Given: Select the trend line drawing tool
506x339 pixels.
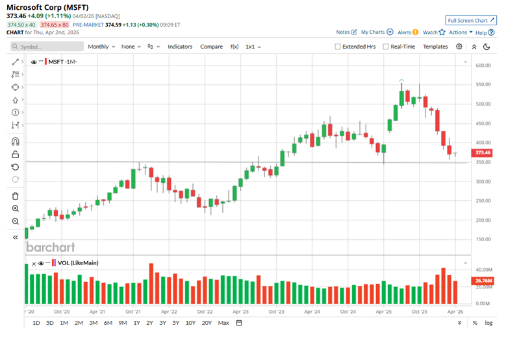Looking at the screenshot, I should tap(16, 62).
